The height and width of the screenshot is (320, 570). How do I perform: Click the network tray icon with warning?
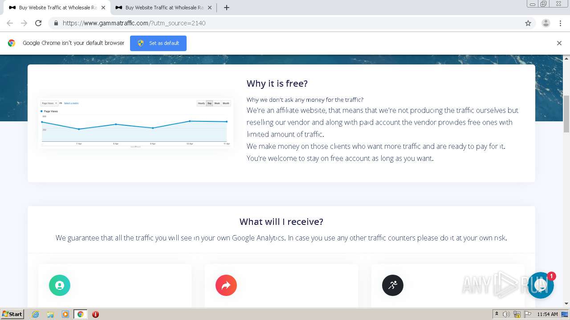[517, 314]
